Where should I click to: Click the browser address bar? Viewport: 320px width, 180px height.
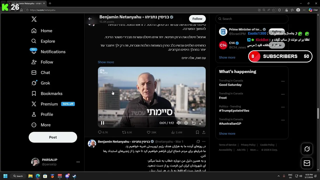coord(140,10)
